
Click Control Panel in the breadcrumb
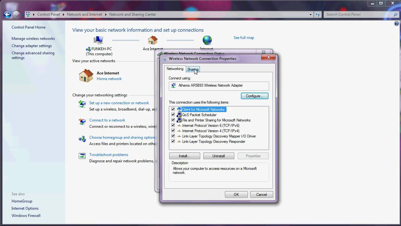pyautogui.click(x=49, y=14)
